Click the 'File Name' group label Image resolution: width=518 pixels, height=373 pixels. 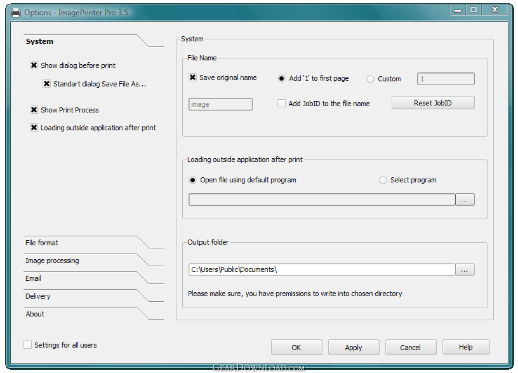coord(202,58)
